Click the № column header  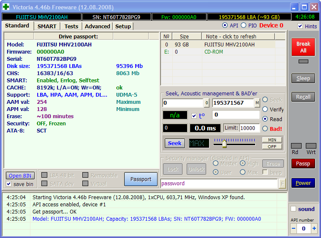(166, 36)
